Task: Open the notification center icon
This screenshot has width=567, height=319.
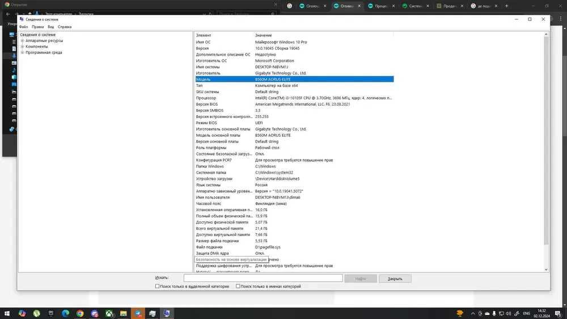Action: (x=558, y=313)
